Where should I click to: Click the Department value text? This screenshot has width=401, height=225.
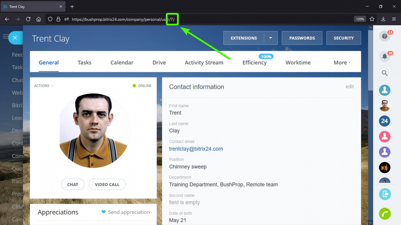223,184
